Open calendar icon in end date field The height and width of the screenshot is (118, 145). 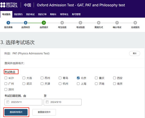(x=47, y=102)
